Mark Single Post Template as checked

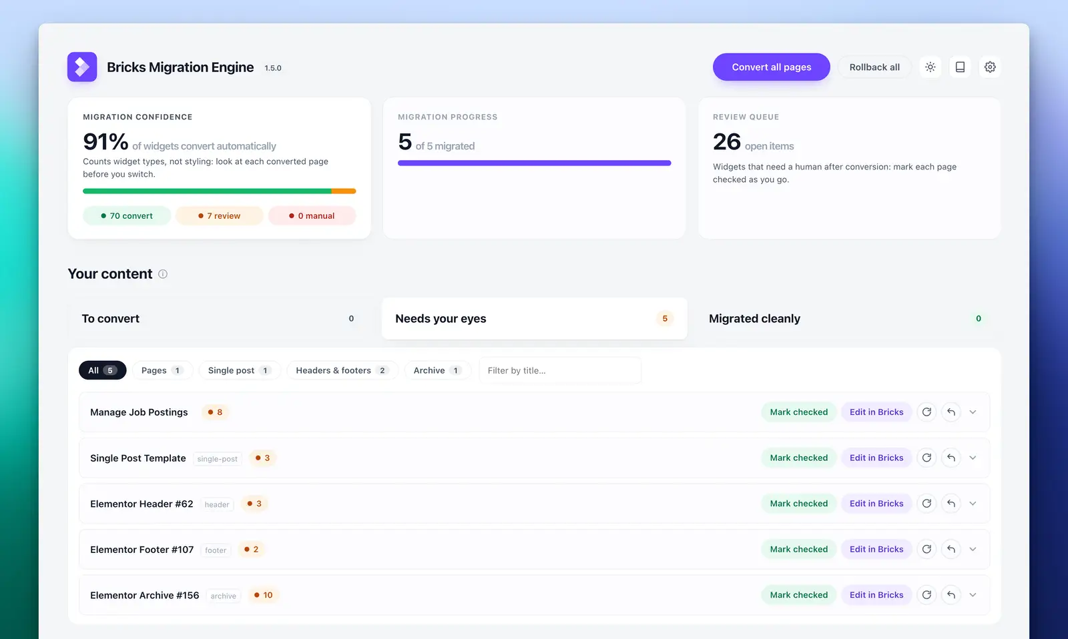[x=799, y=458]
